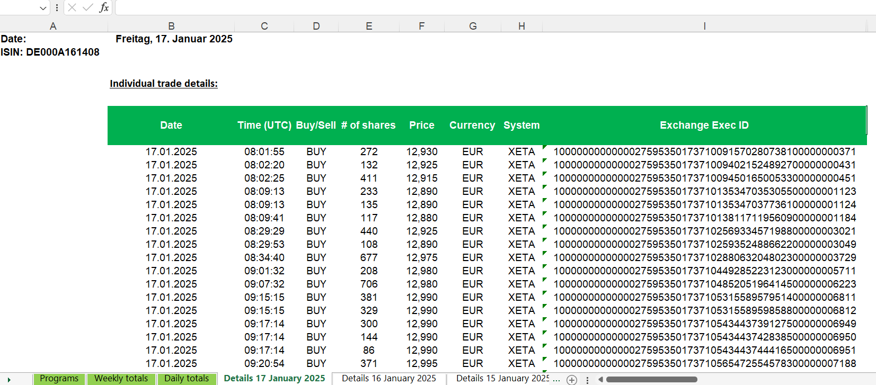The width and height of the screenshot is (876, 385).
Task: Click the Exchange Exec ID header cell
Action: coord(704,126)
